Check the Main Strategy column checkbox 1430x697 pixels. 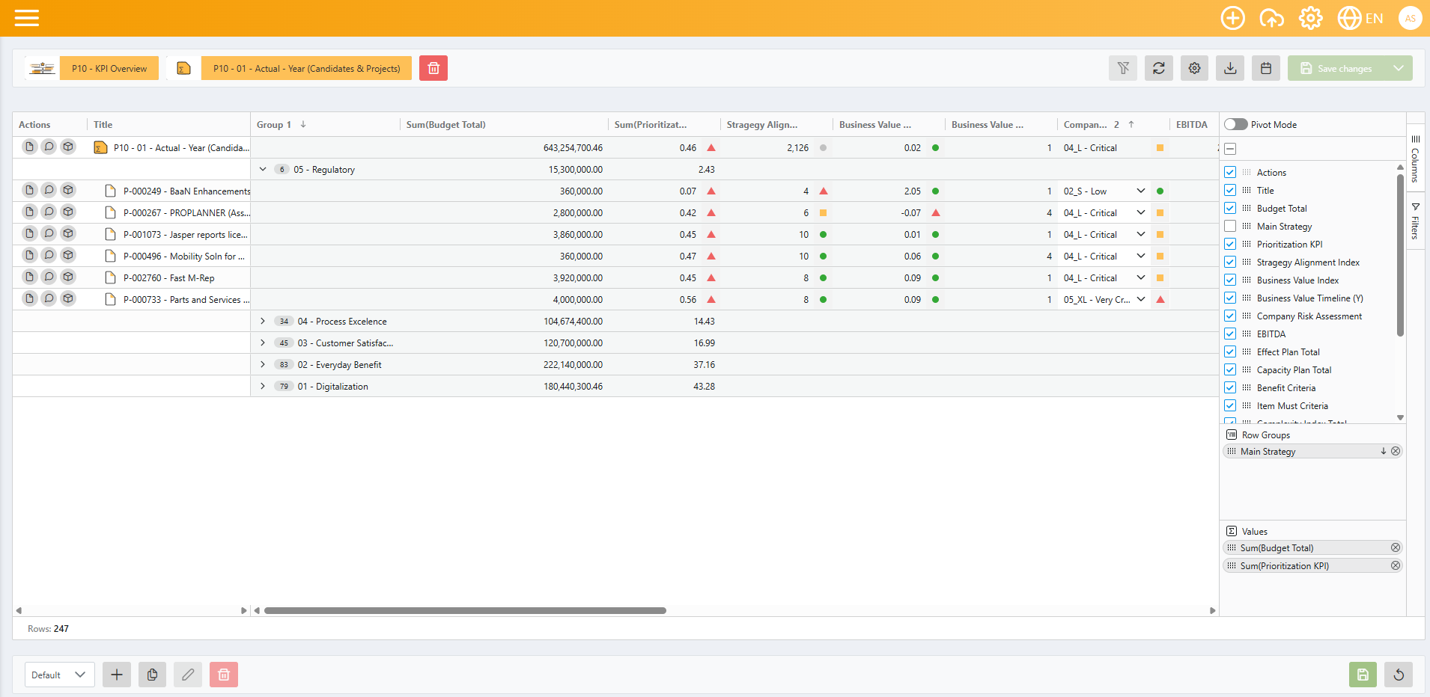pos(1230,226)
